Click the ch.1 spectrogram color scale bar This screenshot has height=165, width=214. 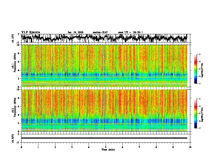(195, 69)
